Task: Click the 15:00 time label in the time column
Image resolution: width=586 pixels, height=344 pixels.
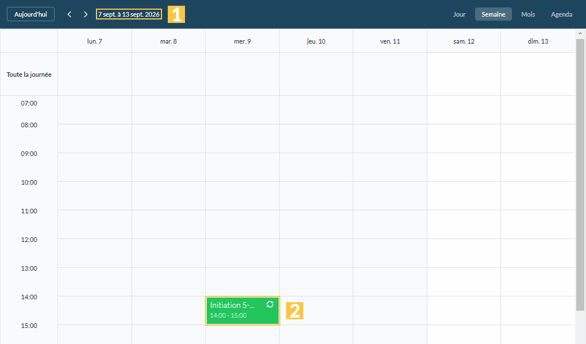Action: [x=29, y=325]
